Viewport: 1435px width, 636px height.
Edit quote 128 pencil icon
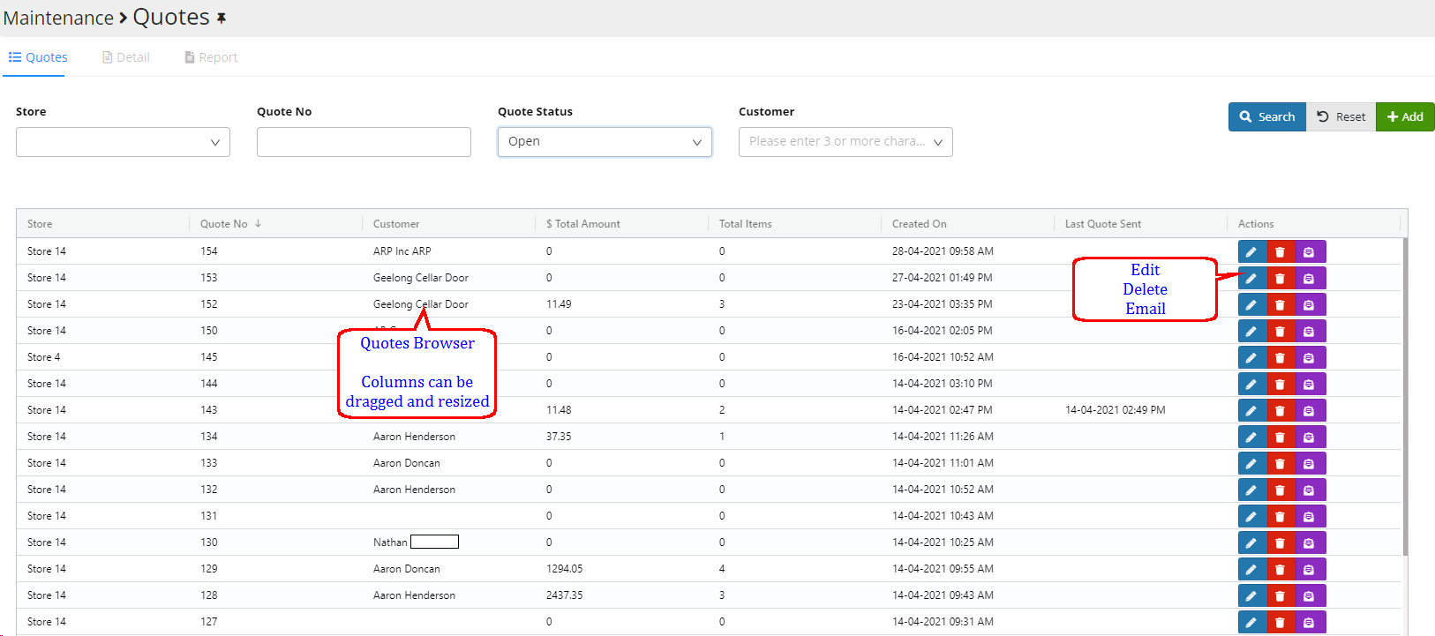(1251, 596)
